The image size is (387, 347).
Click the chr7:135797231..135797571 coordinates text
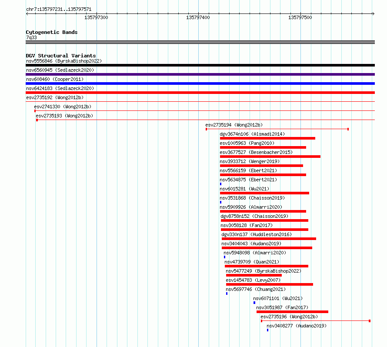tap(59, 10)
